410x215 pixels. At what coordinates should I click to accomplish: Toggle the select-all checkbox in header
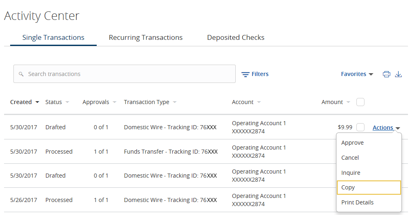tap(360, 102)
